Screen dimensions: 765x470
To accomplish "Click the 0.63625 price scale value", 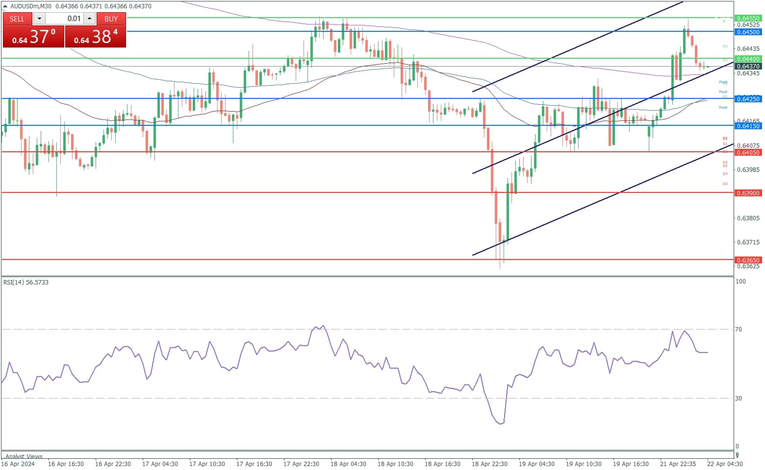I will click(748, 266).
